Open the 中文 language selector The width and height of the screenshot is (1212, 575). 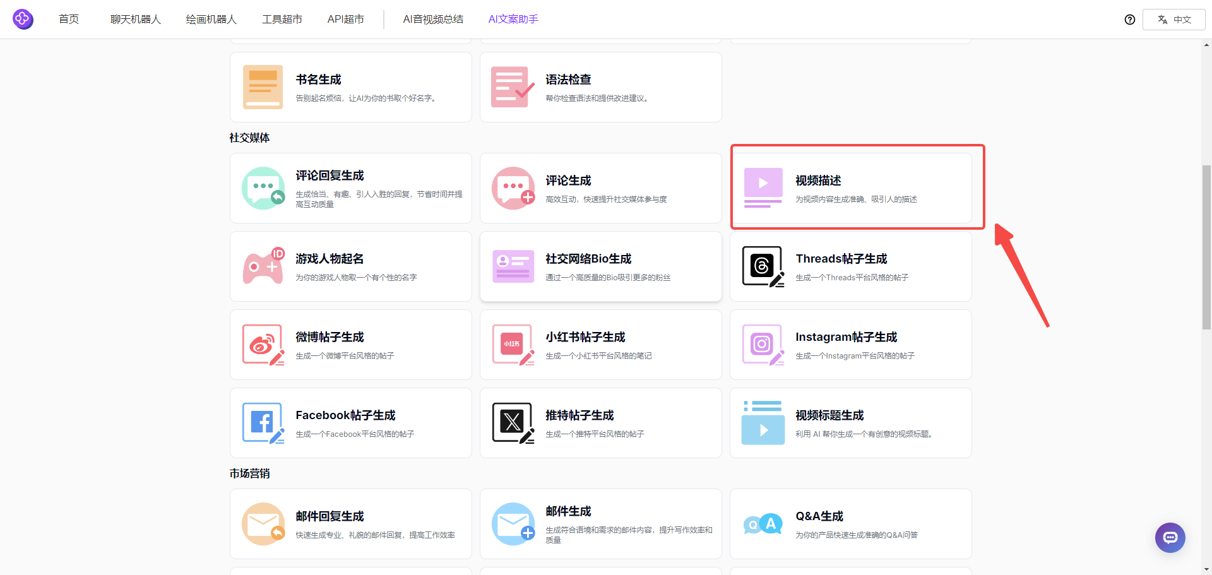tap(1174, 20)
